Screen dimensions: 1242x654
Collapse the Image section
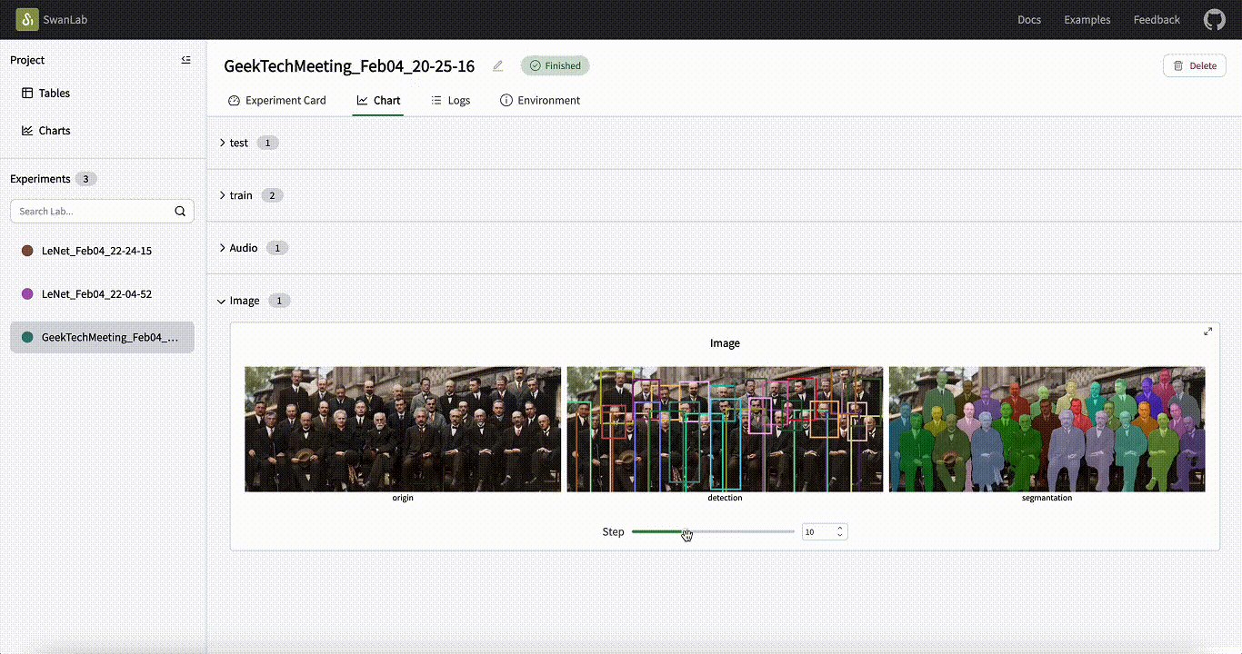point(222,301)
